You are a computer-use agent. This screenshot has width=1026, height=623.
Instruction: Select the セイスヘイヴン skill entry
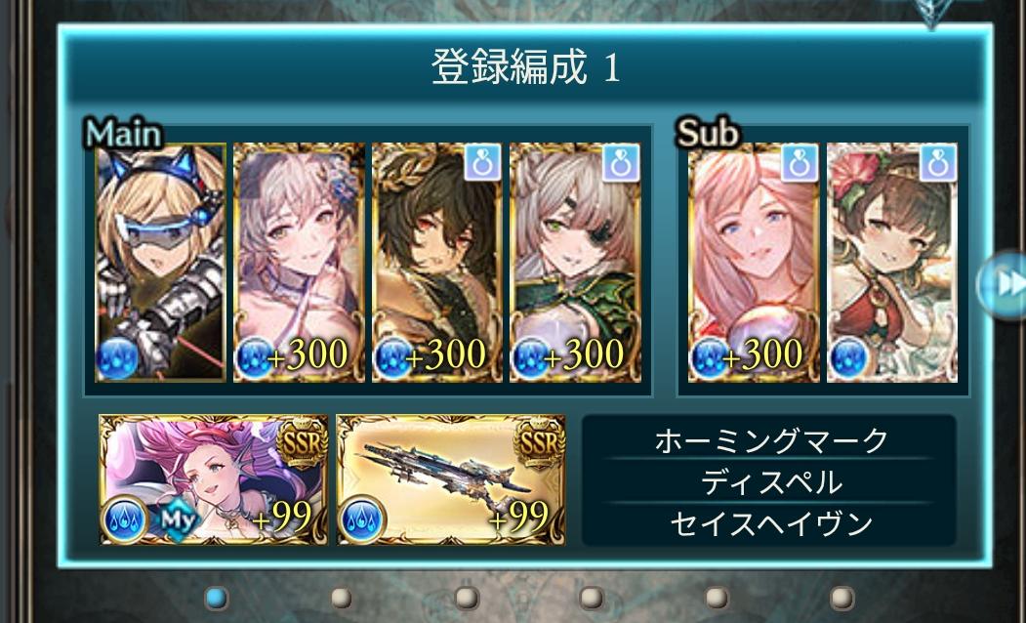coord(771,524)
